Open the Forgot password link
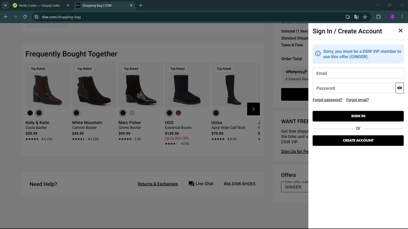 (327, 100)
